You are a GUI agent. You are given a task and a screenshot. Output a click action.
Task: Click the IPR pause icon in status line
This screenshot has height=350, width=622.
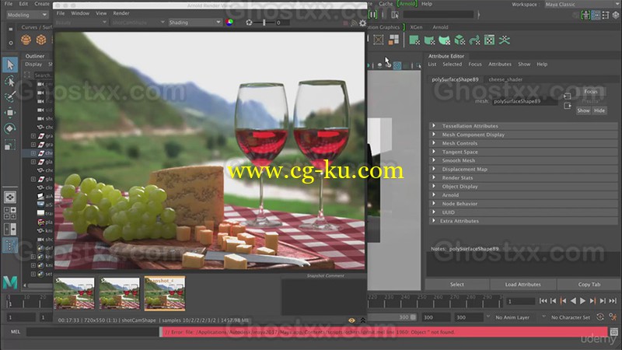pos(373,15)
